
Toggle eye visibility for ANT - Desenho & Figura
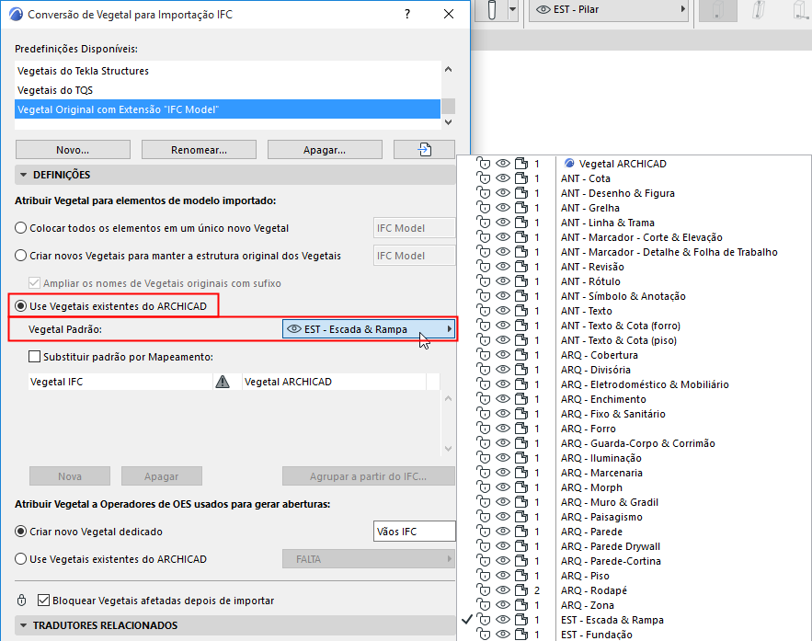click(x=502, y=192)
